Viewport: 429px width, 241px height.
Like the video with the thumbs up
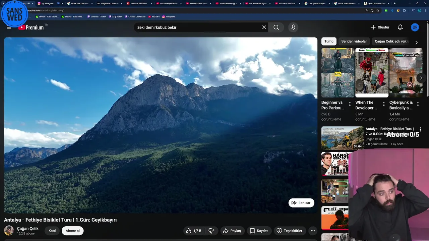194,231
